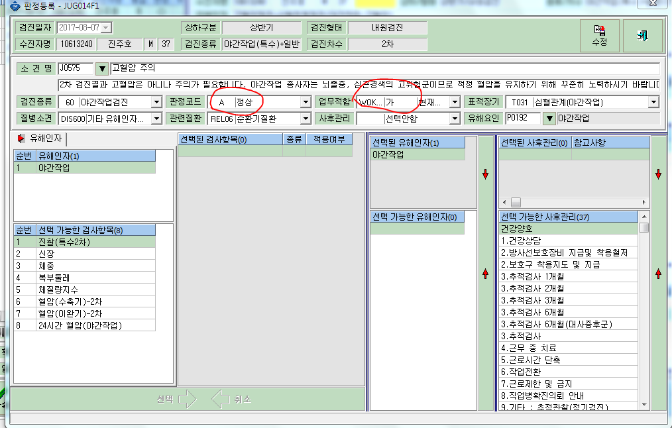This screenshot has width=672, height=428.
Task: Switch to the 유해인자 tab
Action: coord(40,139)
